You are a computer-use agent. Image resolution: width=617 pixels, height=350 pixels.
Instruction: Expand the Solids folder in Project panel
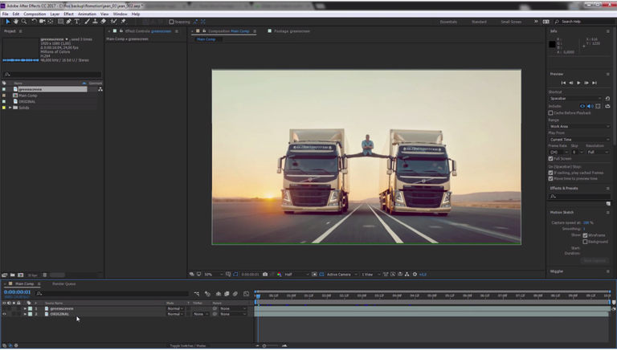tap(10, 108)
